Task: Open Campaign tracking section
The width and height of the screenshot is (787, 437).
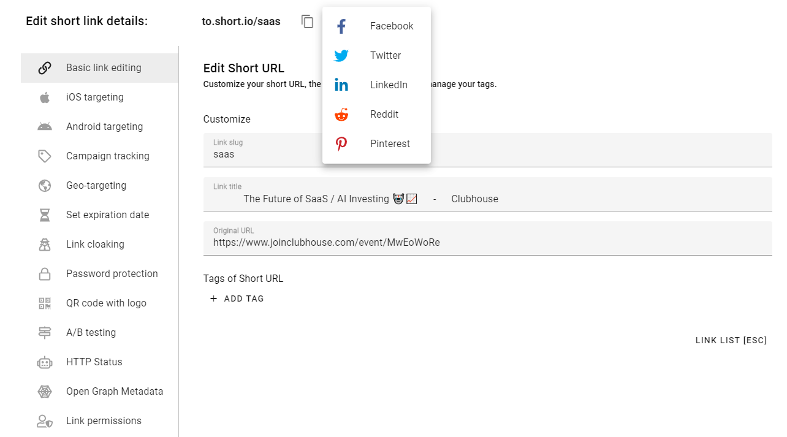Action: (x=107, y=156)
